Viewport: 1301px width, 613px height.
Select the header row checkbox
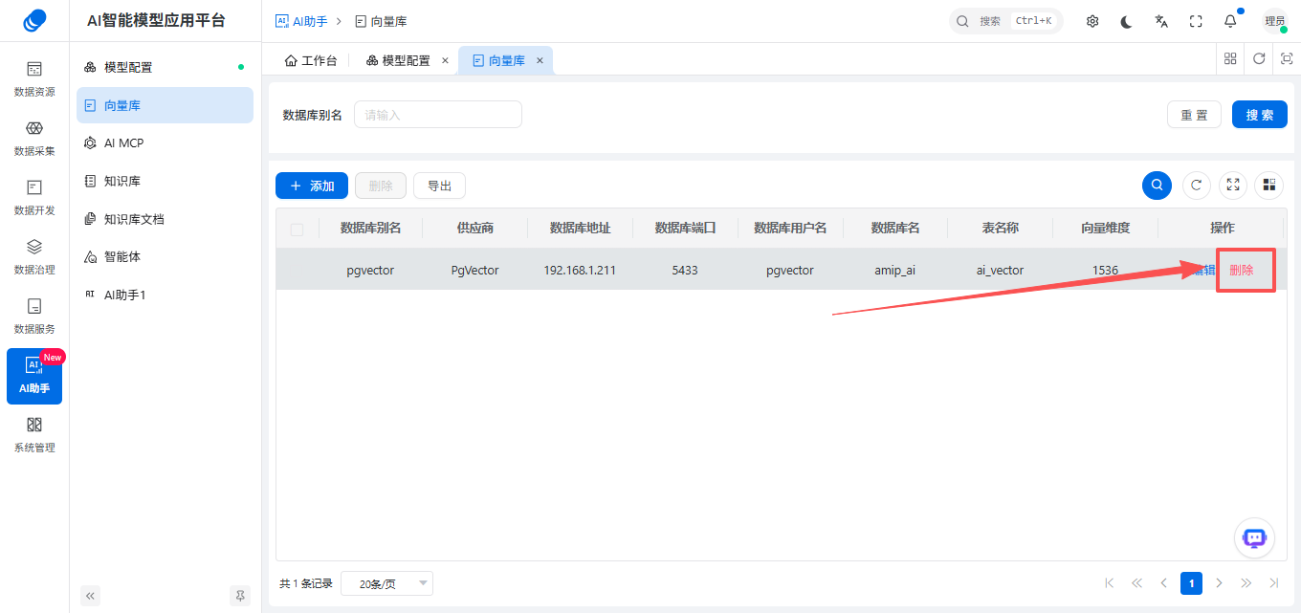[x=297, y=229]
